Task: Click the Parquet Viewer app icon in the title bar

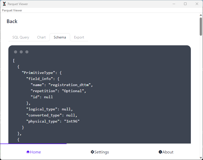Action: [x=4, y=4]
